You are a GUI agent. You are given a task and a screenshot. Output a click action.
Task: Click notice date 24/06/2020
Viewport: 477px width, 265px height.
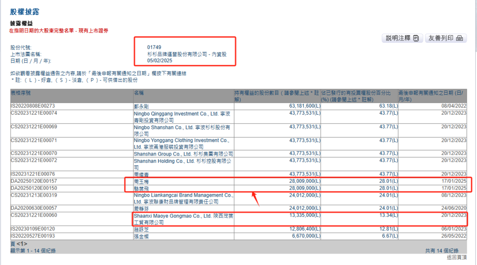[x=454, y=208]
